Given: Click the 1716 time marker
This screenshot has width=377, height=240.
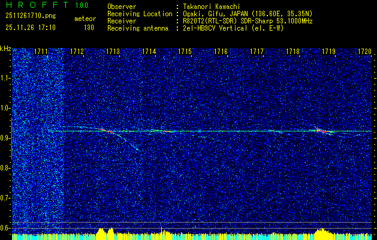Looking at the screenshot, I should click(x=221, y=52).
